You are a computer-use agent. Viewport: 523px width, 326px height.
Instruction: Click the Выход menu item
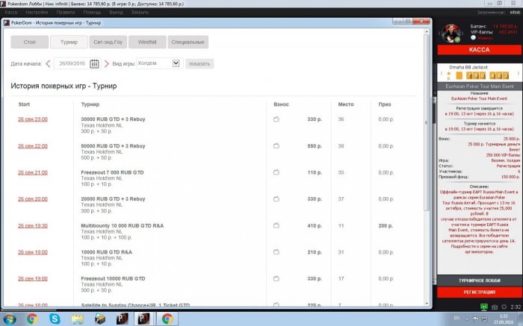click(116, 13)
